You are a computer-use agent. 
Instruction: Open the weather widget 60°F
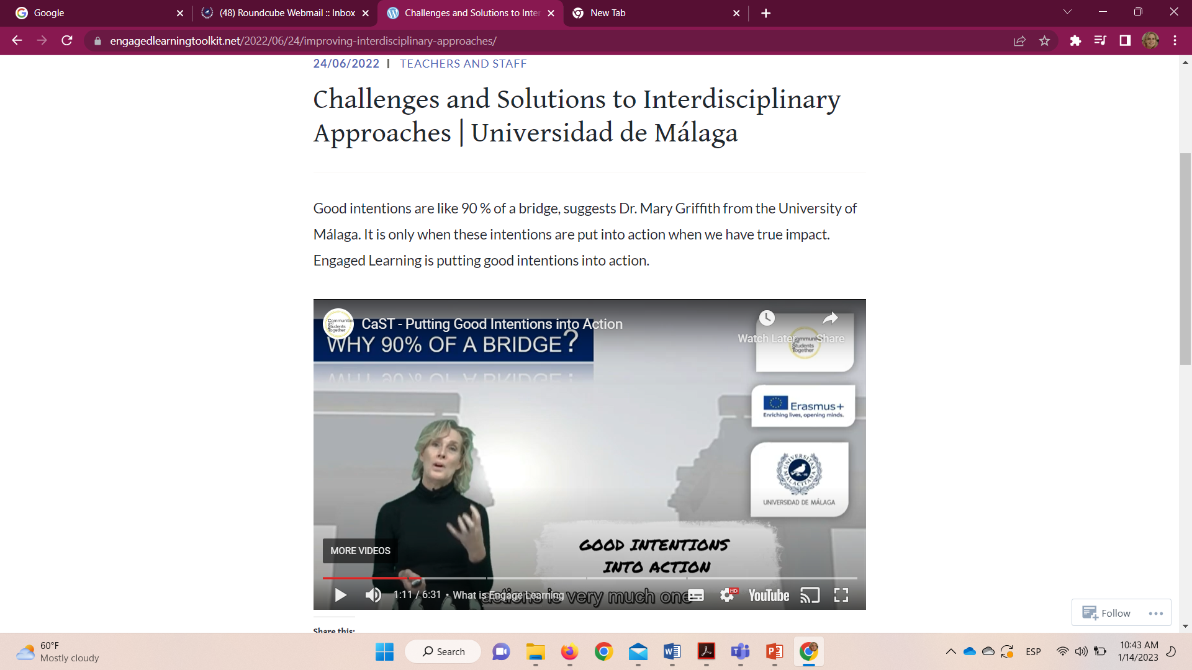pos(58,651)
